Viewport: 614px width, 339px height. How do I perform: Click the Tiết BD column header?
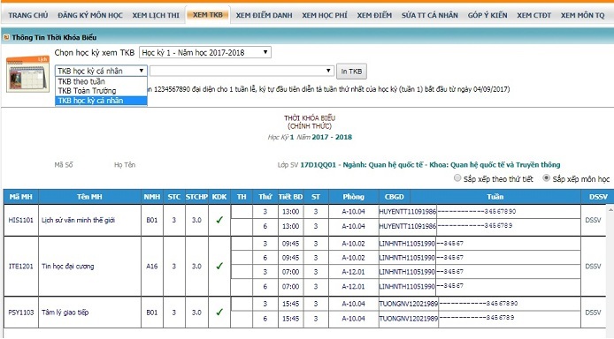(290, 197)
